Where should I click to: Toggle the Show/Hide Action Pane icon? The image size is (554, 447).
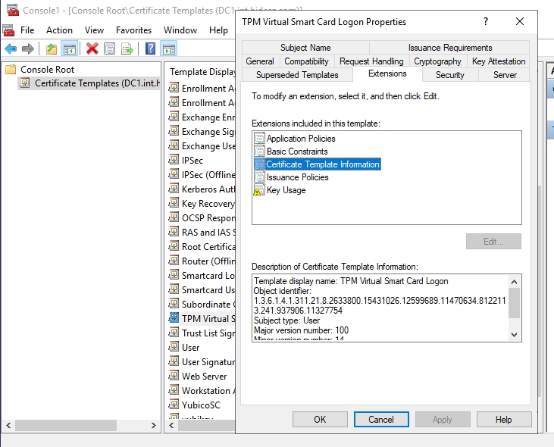[x=169, y=48]
